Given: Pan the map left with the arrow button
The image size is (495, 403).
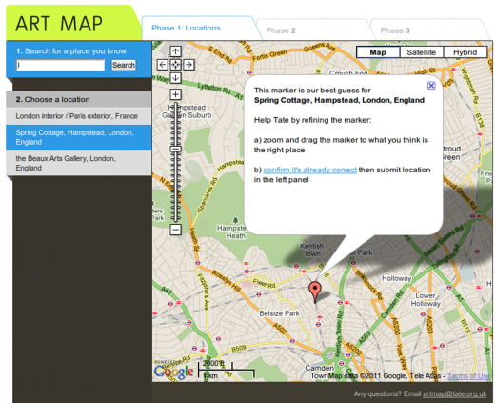Looking at the screenshot, I should [163, 65].
